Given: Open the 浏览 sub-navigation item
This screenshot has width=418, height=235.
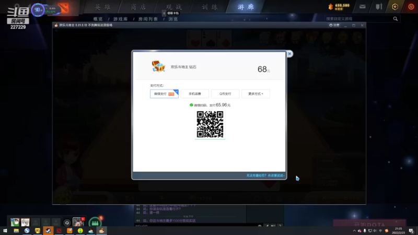Looking at the screenshot, I should click(x=173, y=19).
